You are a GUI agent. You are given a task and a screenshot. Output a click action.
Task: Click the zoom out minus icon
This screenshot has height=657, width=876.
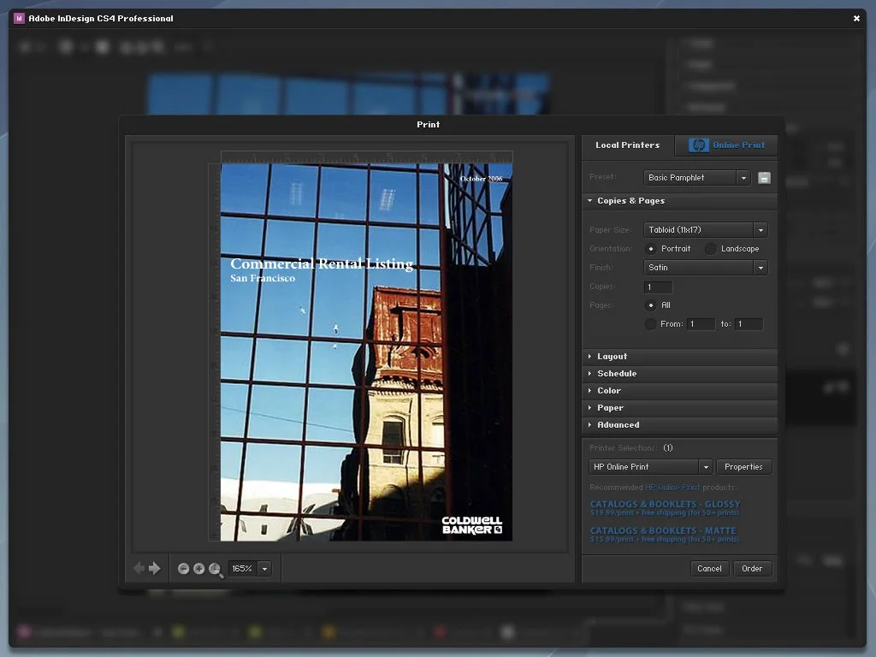point(183,568)
